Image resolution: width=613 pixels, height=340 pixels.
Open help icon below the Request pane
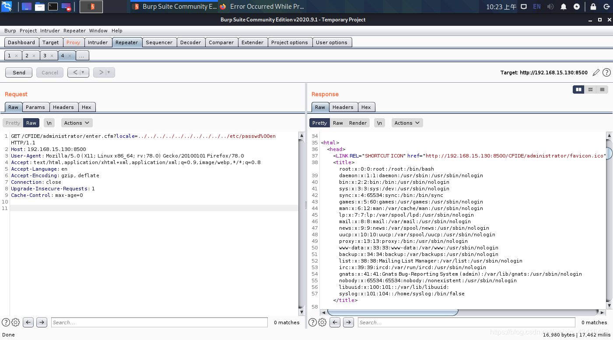click(x=6, y=322)
